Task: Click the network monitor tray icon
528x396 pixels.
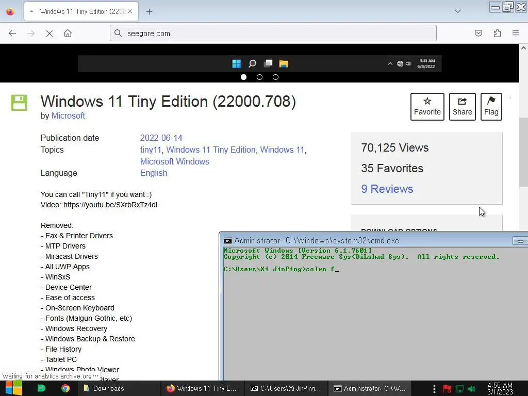Action: point(459,389)
